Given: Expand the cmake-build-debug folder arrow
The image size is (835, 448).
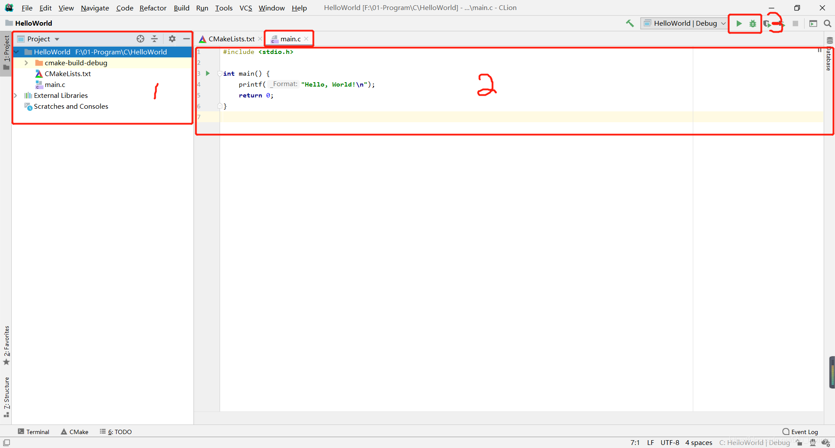Looking at the screenshot, I should coord(26,63).
